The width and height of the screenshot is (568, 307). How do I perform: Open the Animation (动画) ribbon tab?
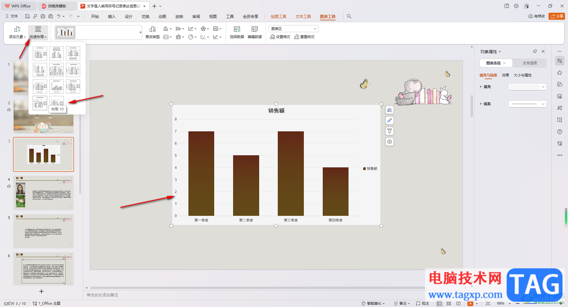point(162,17)
